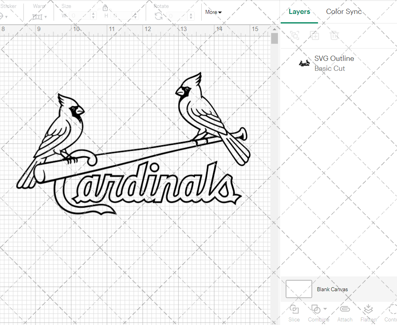Click the Delete layer trash icon

(x=334, y=35)
